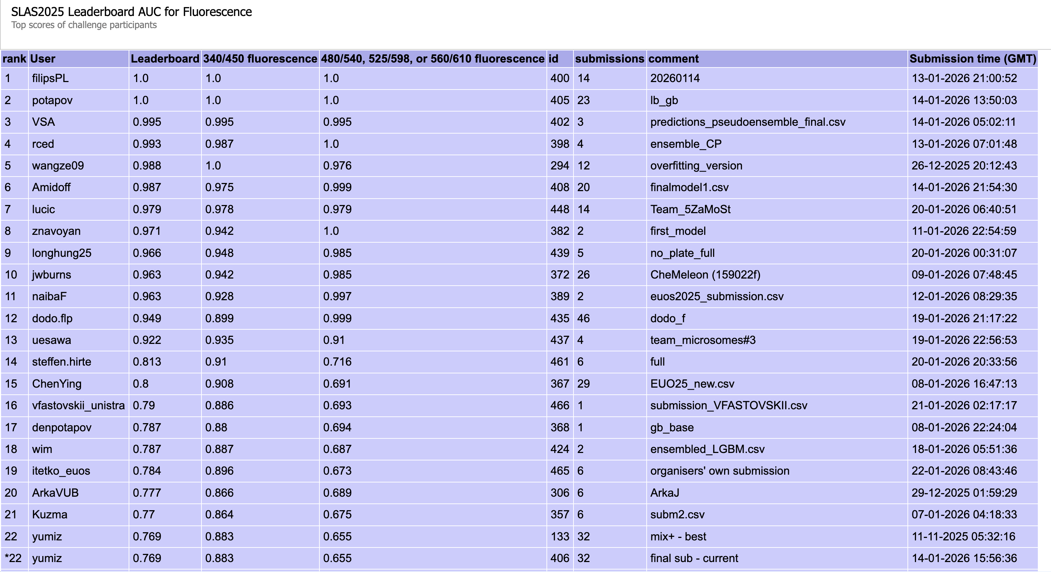Click the CheMeleon (159022f) comment
This screenshot has height=572, width=1051.
(x=705, y=275)
